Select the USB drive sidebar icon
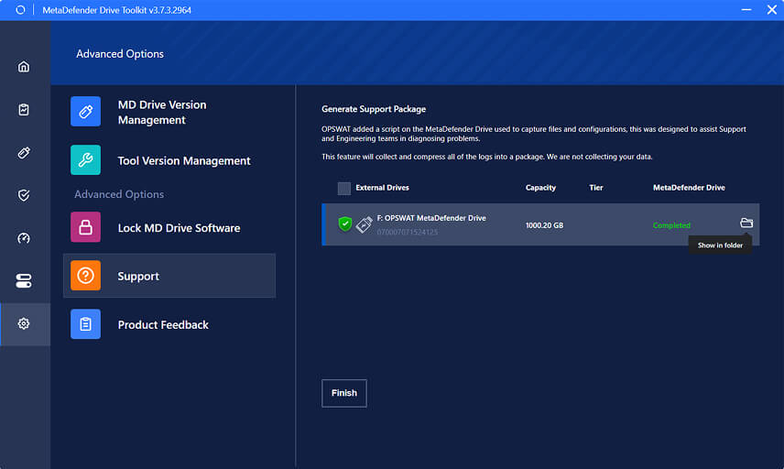Image resolution: width=784 pixels, height=469 pixels. (24, 152)
